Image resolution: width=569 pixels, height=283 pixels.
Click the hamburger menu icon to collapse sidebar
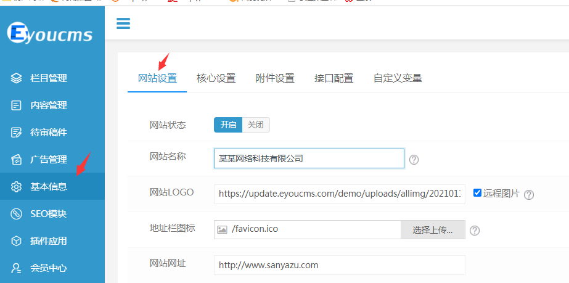[x=123, y=24]
